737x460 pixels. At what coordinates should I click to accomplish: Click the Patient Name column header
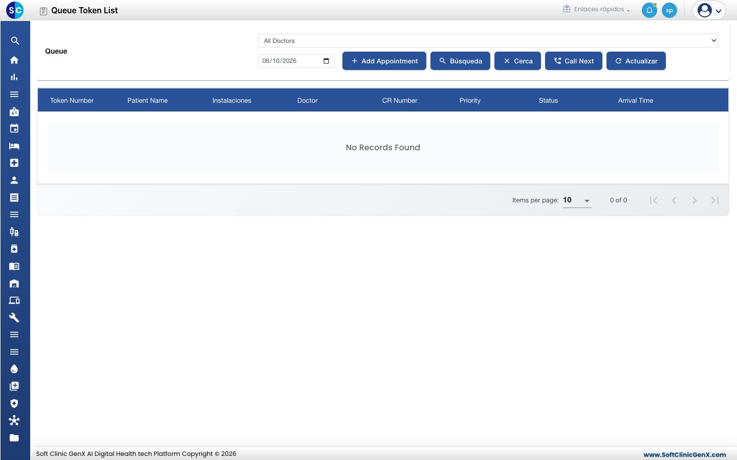point(147,101)
